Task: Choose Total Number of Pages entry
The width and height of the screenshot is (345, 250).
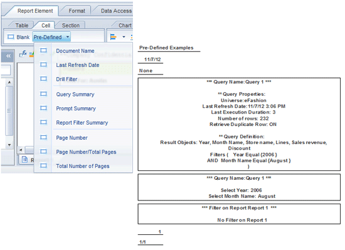Action: point(83,166)
